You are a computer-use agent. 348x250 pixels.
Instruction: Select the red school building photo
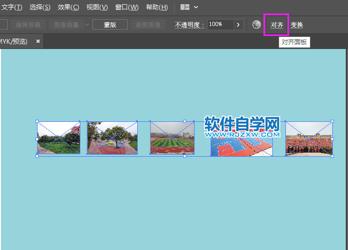(309, 139)
